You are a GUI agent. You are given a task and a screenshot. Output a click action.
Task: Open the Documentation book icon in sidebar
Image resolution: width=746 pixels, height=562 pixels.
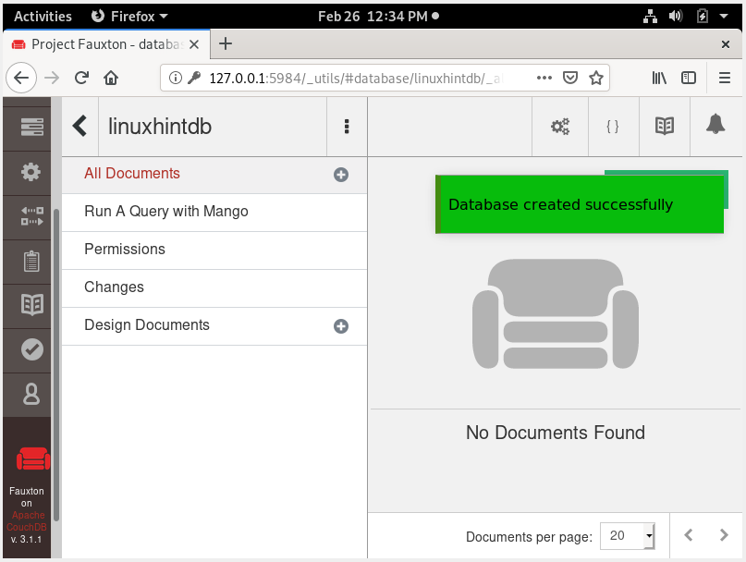coord(31,304)
